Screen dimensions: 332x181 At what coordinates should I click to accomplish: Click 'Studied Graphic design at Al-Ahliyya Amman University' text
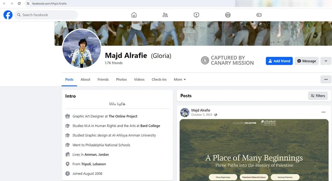[x=114, y=135]
